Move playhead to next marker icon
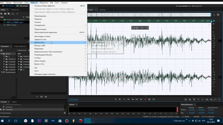This screenshot has height=125, width=223. 141,99
